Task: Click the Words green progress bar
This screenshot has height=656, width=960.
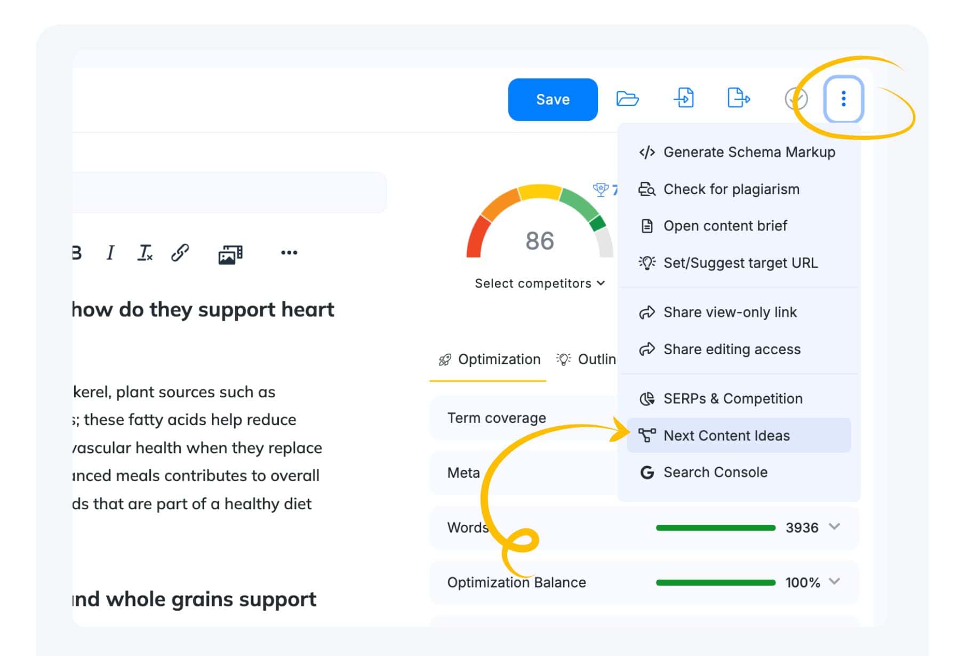Action: (x=715, y=527)
